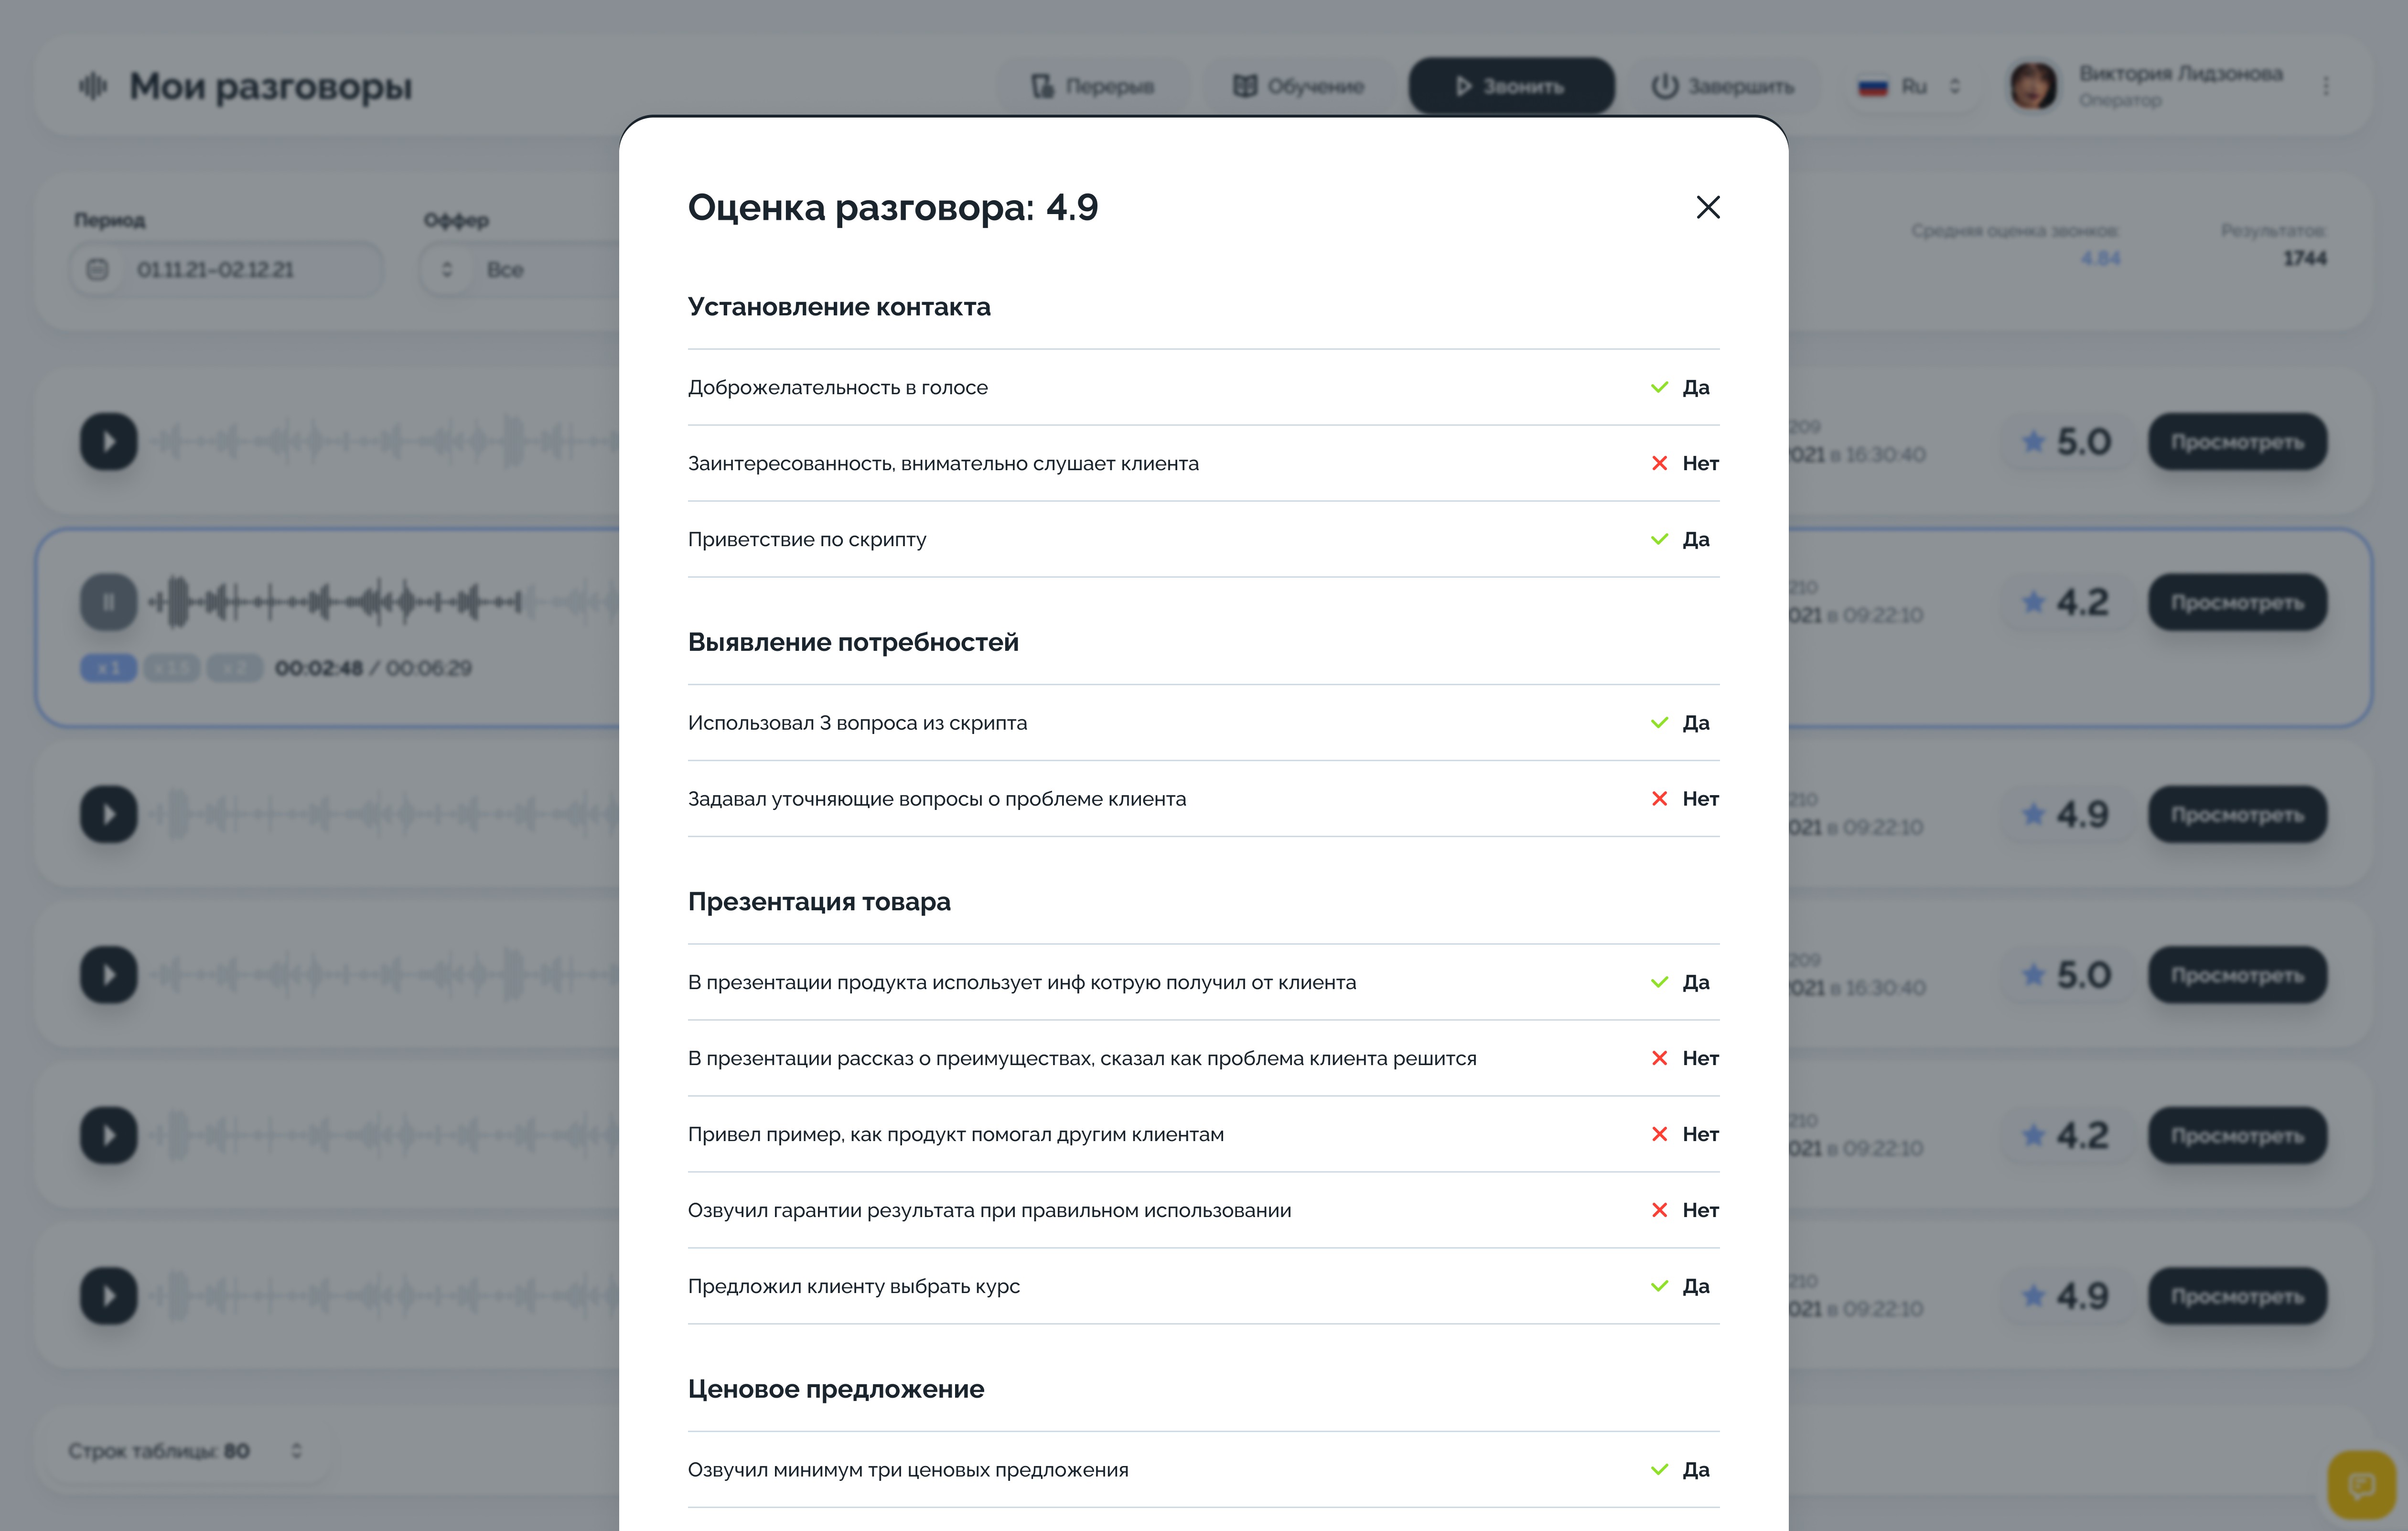Play the first recording in list
Screen dimensions: 2408x1531
[108, 441]
